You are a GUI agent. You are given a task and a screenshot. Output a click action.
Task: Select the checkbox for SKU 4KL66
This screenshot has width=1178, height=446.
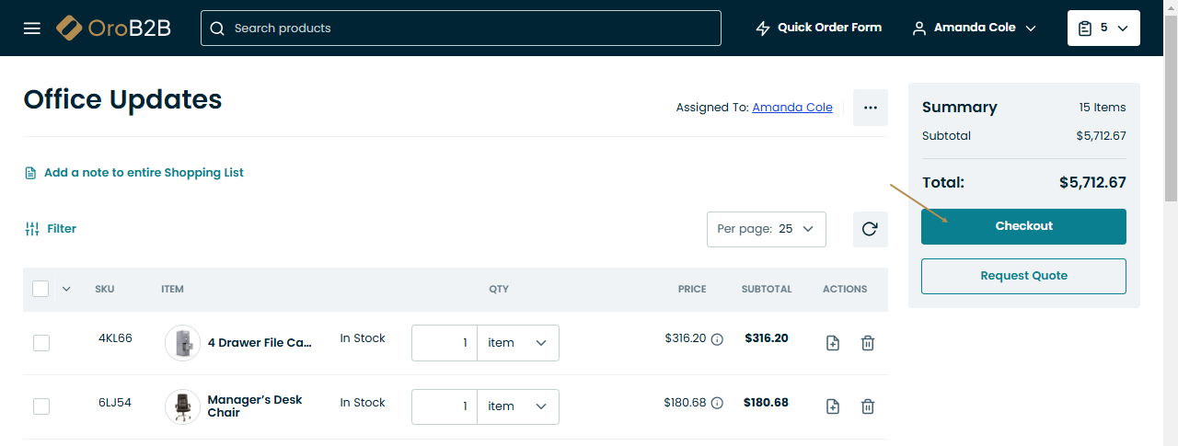[41, 343]
